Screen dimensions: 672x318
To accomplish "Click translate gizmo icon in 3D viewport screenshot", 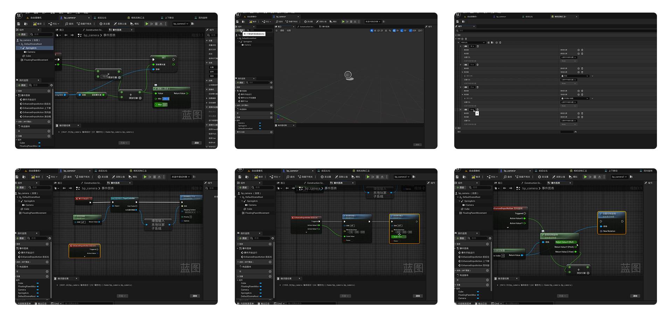I will [375, 30].
